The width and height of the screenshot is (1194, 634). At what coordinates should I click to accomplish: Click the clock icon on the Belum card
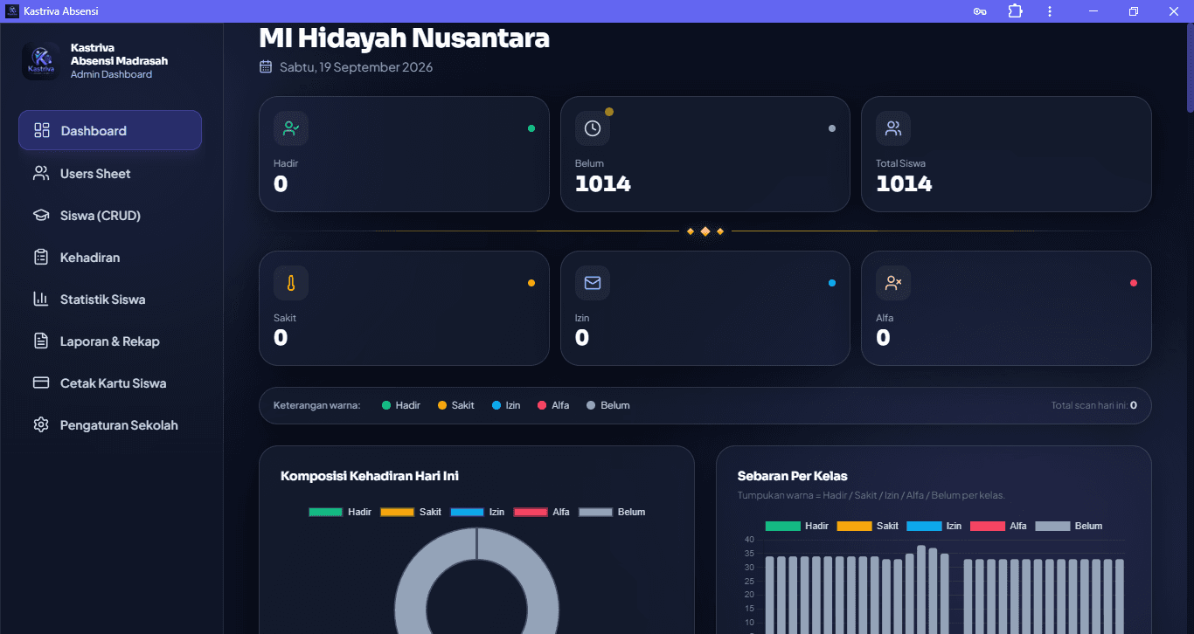(x=593, y=128)
